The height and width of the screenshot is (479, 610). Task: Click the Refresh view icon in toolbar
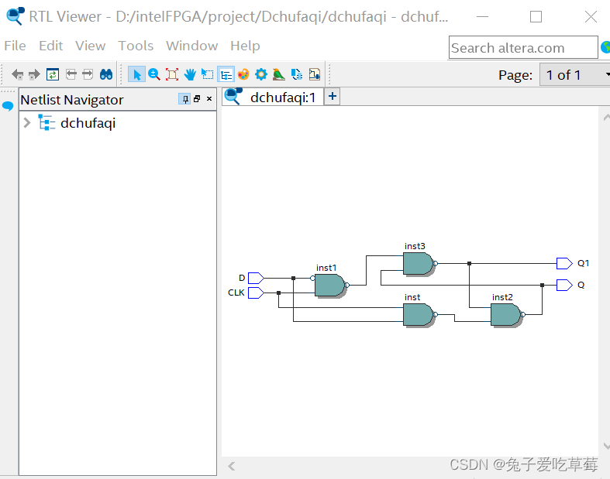tap(53, 74)
